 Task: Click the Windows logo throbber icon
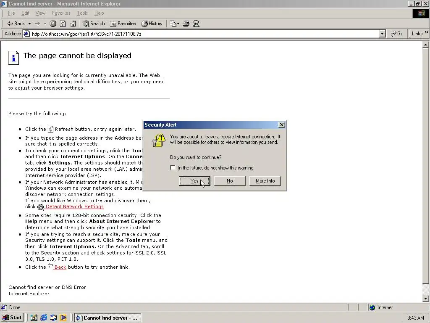pos(421,13)
